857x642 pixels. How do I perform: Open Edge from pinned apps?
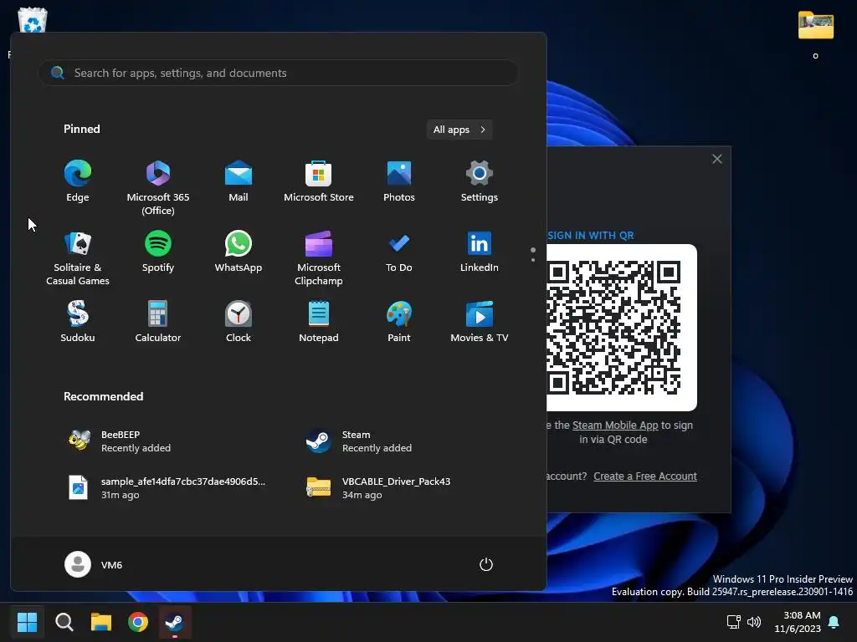tap(78, 181)
